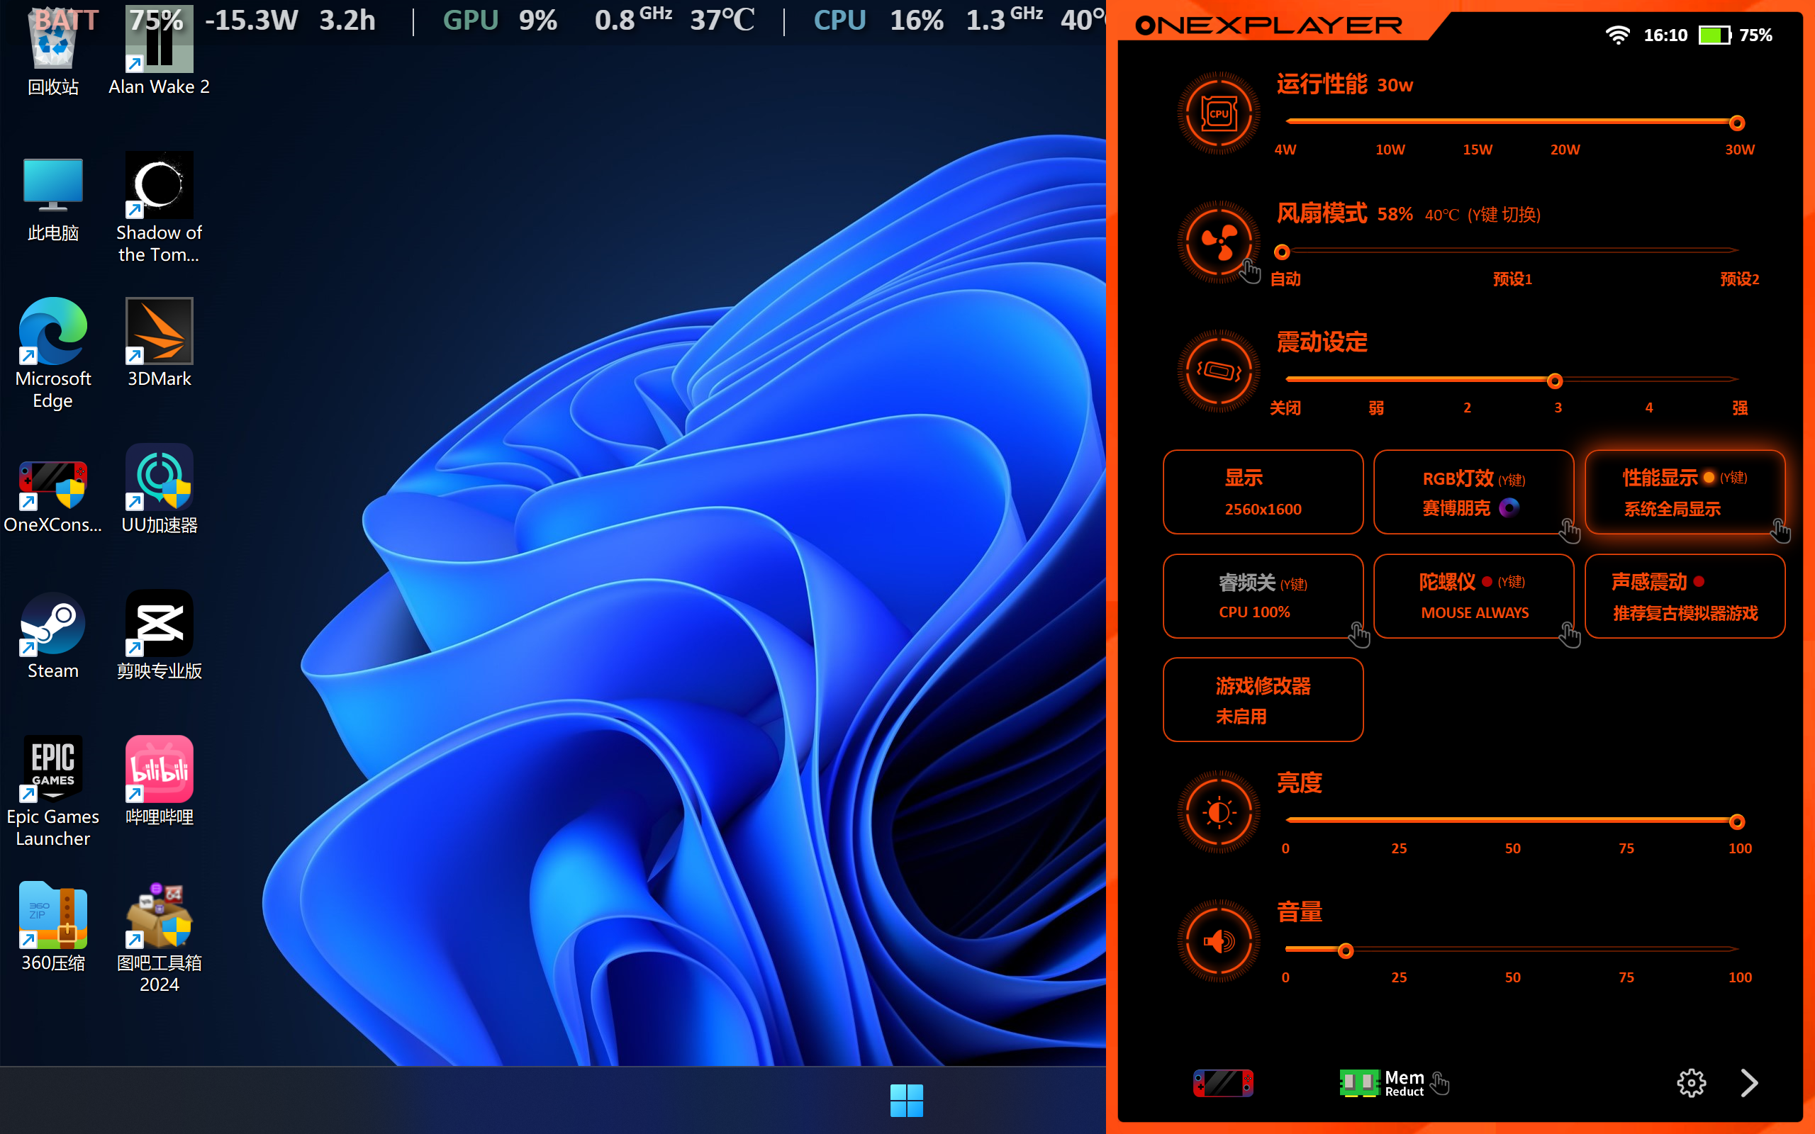Open the 此电脑 (This PC) icon
1815x1134 pixels.
point(52,198)
